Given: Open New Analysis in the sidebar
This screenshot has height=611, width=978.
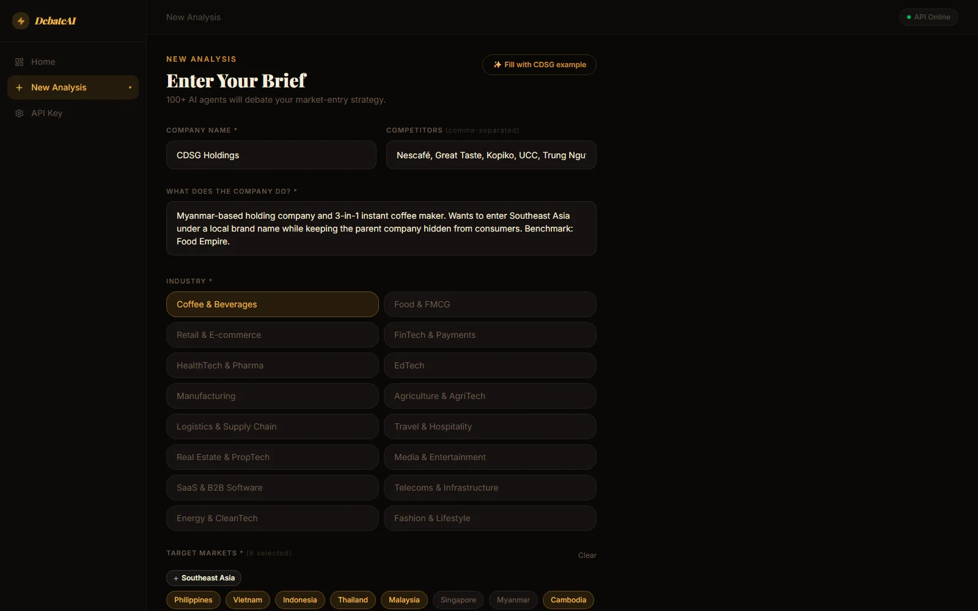Looking at the screenshot, I should (x=73, y=87).
